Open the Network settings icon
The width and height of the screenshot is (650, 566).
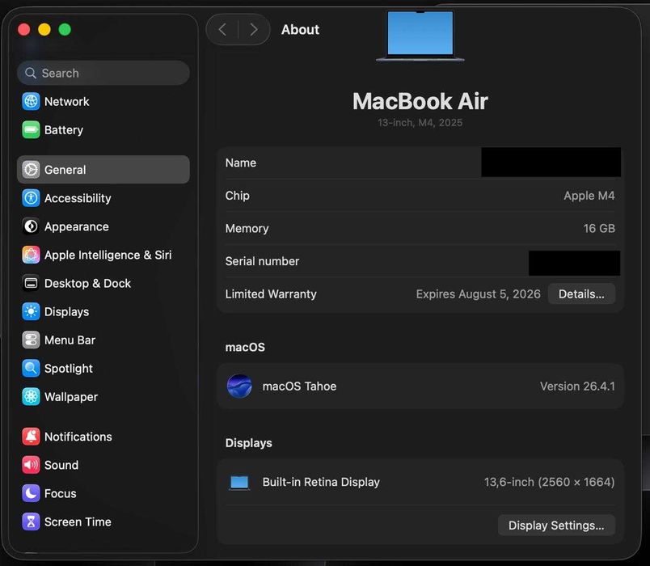point(31,102)
